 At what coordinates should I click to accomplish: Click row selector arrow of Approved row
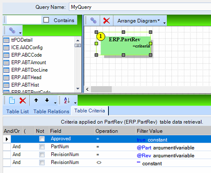7,139
